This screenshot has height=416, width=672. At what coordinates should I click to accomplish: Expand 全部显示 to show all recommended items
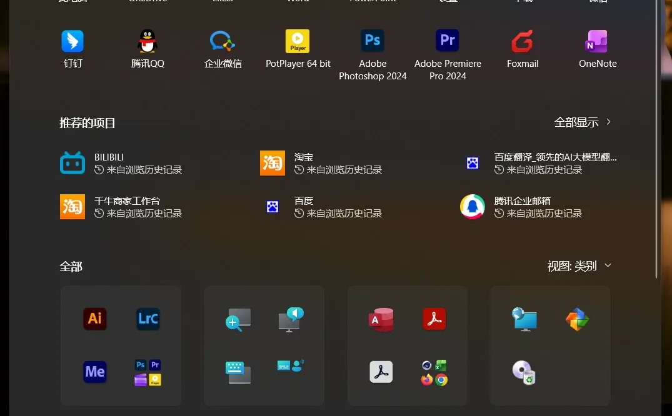pyautogui.click(x=583, y=122)
